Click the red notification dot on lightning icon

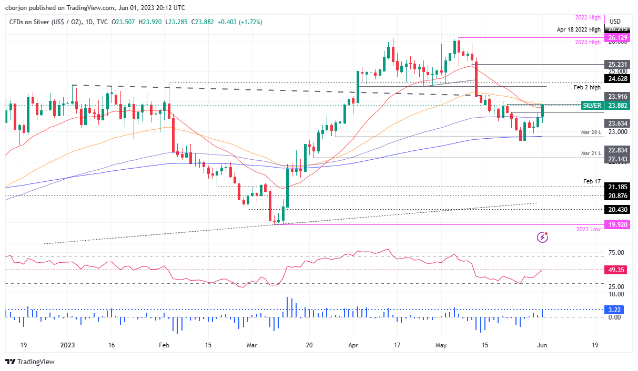click(547, 233)
